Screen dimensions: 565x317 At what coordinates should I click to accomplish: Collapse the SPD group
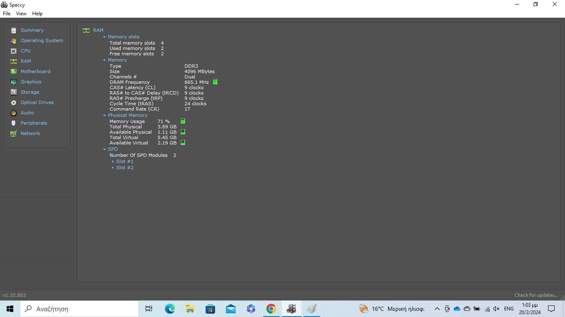(x=105, y=149)
